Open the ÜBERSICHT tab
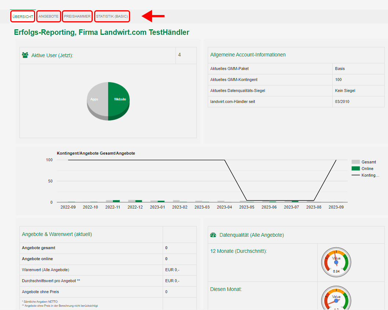 click(x=23, y=16)
